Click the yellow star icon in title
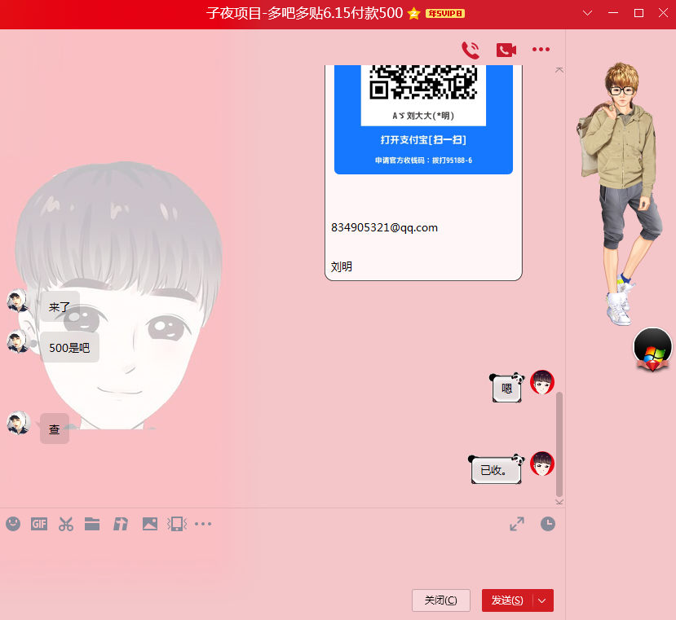 [x=414, y=13]
